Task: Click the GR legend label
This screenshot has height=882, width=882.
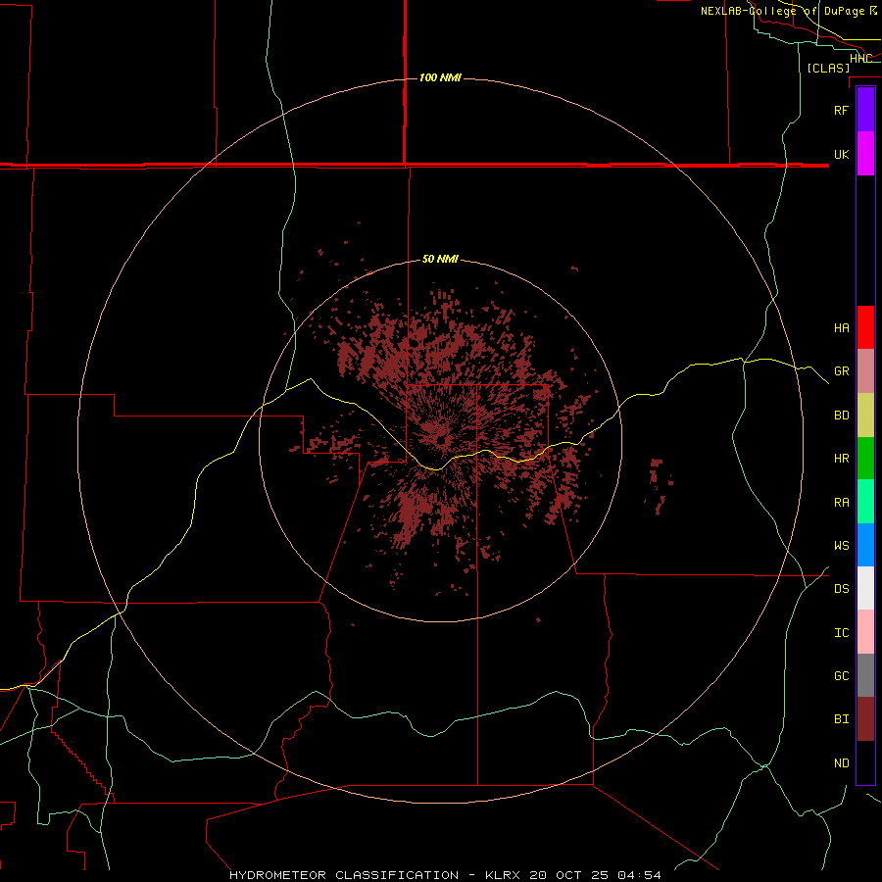Action: click(841, 371)
